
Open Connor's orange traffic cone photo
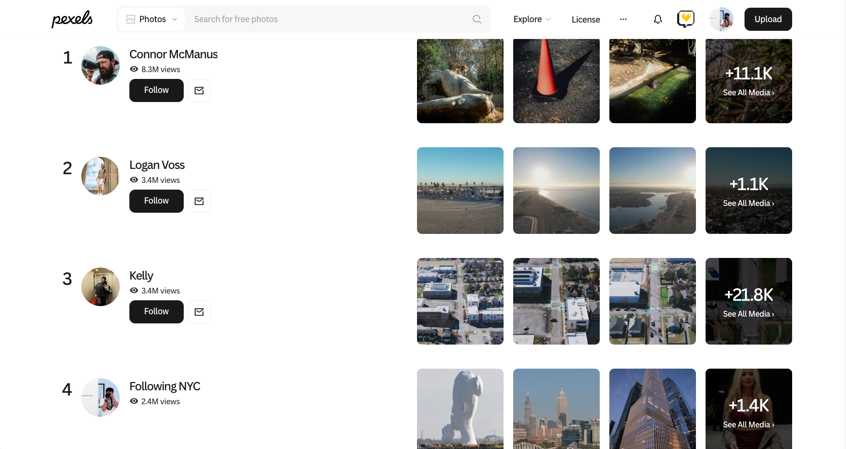pyautogui.click(x=556, y=81)
